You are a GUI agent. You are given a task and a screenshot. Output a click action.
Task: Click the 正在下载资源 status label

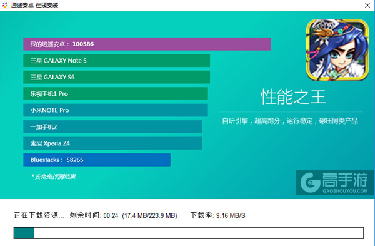pos(39,215)
